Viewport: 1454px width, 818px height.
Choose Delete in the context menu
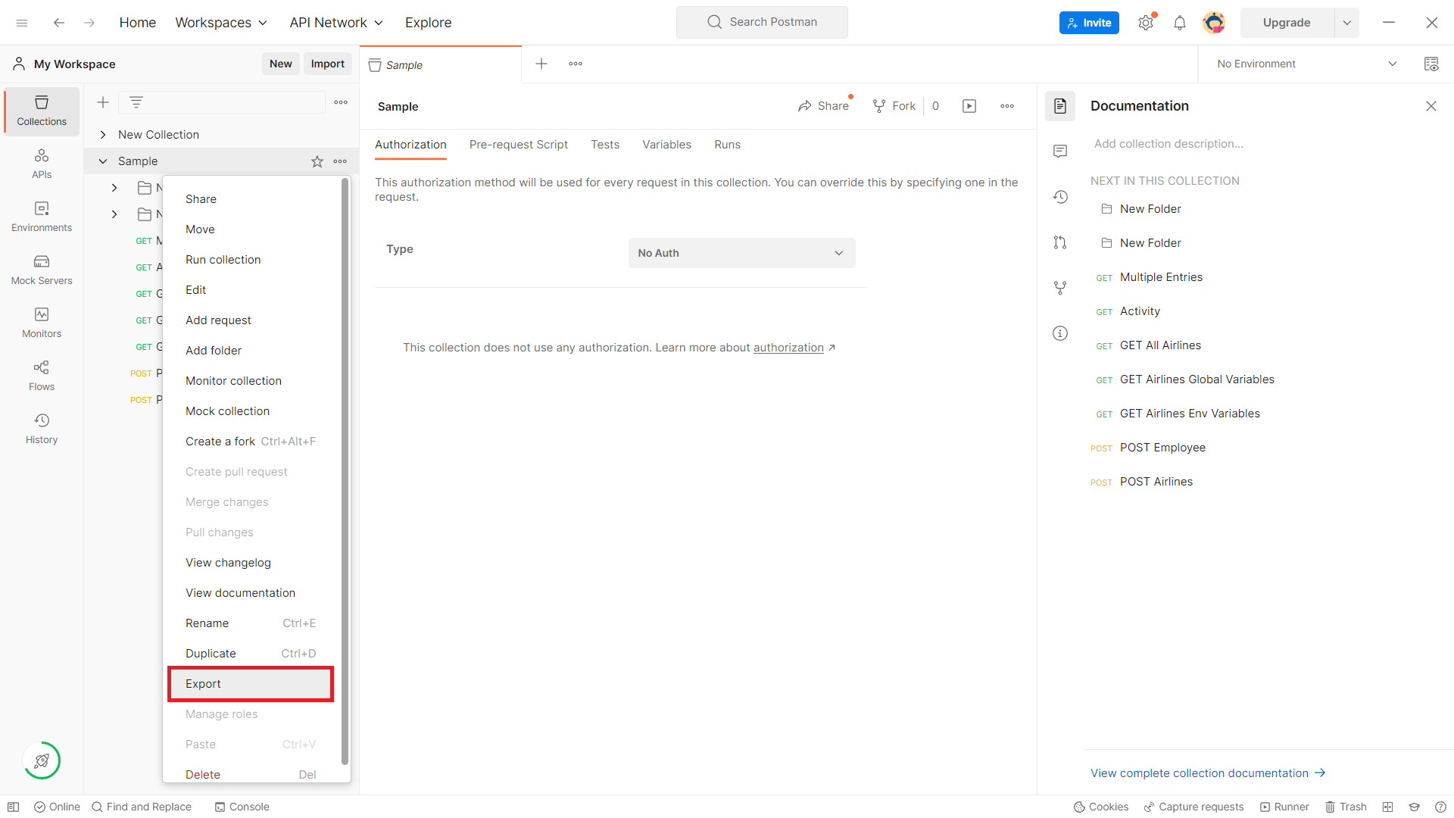pyautogui.click(x=251, y=775)
